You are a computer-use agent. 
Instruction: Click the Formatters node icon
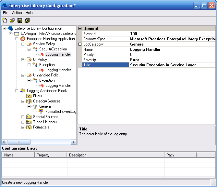tap(29, 127)
